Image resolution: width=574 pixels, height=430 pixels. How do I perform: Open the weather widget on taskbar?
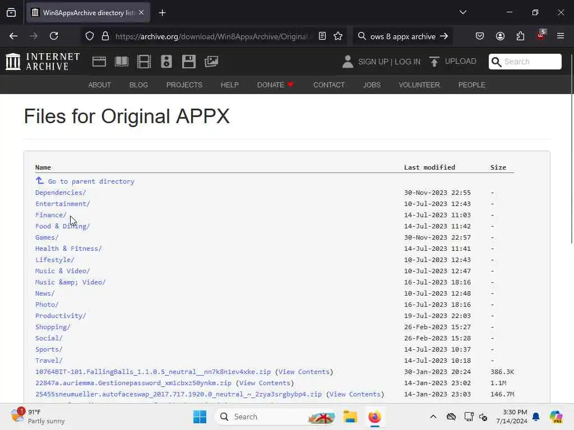(x=38, y=417)
